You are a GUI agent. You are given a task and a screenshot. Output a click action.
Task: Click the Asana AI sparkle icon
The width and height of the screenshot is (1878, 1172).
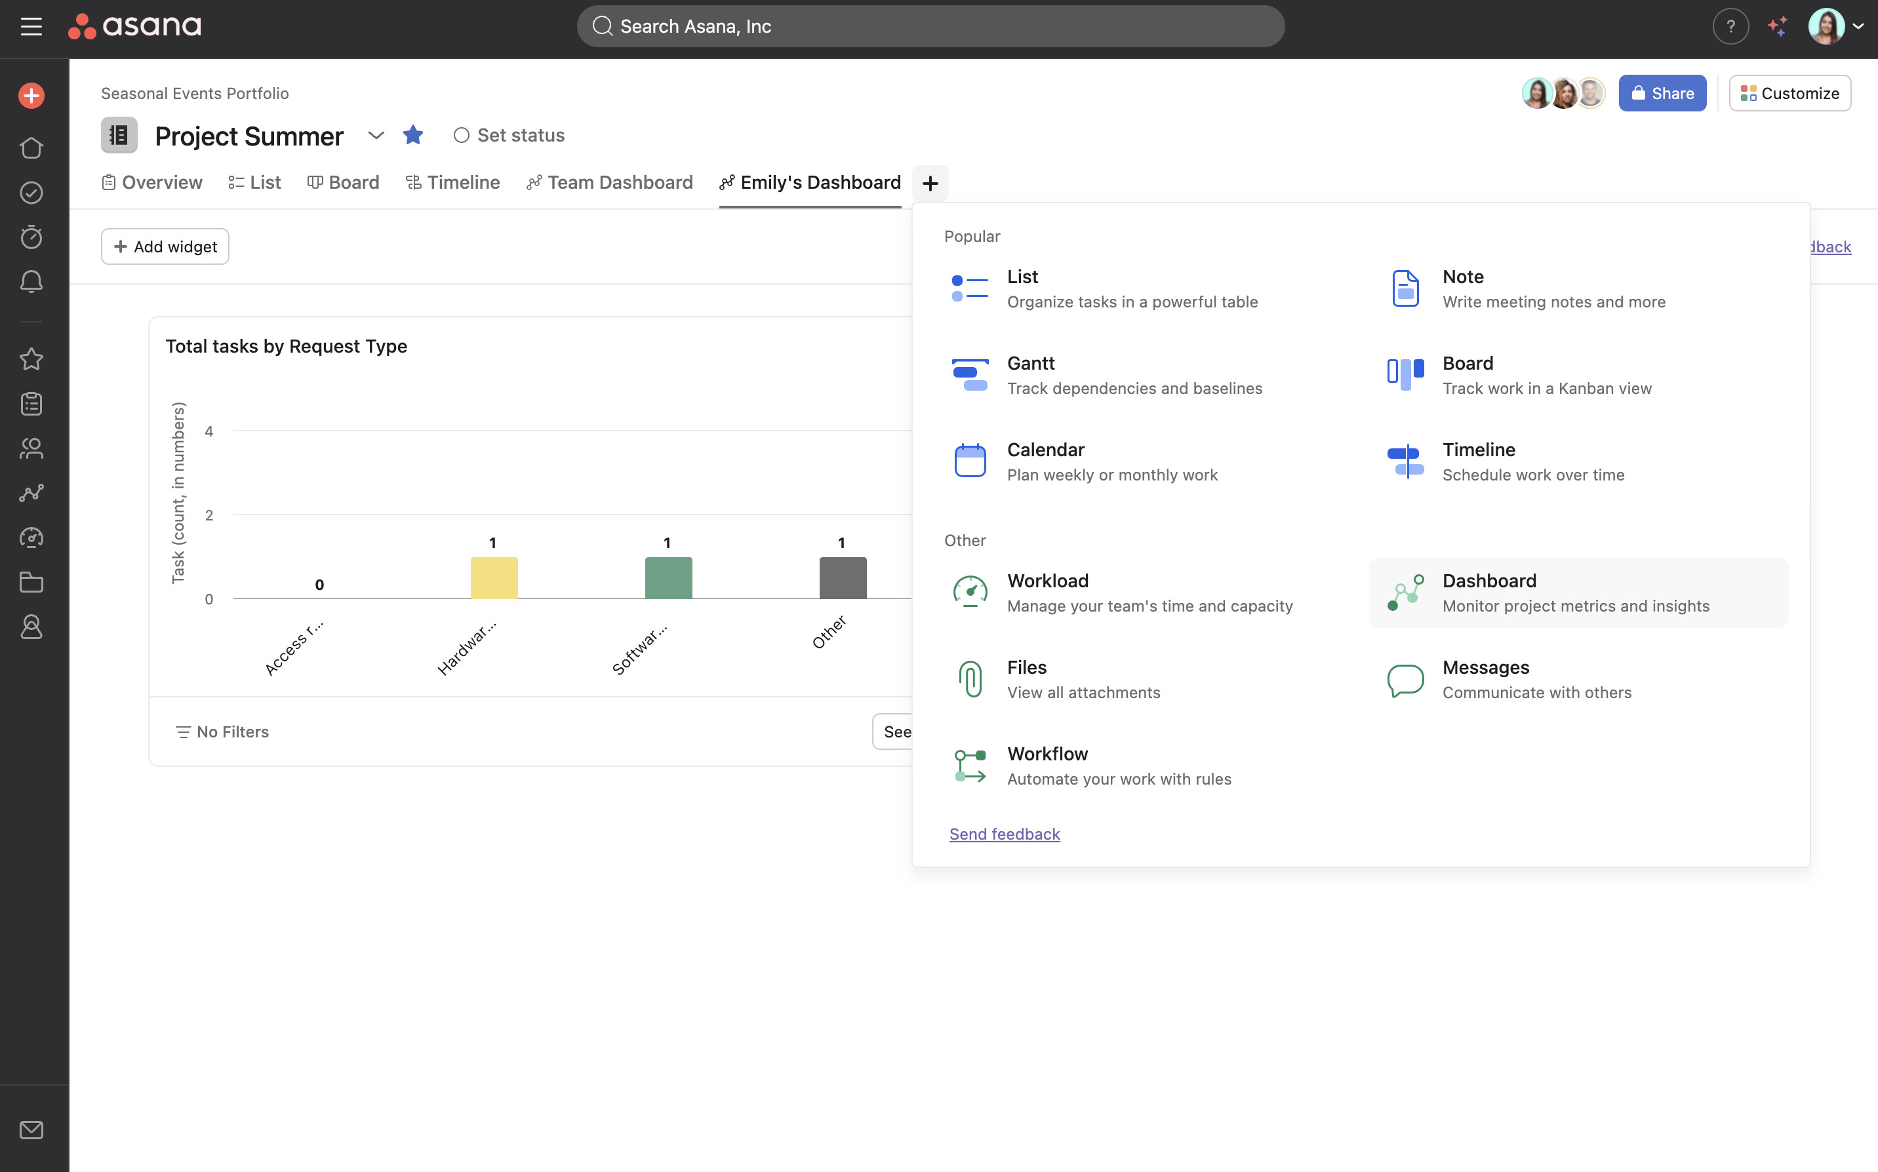click(x=1777, y=26)
